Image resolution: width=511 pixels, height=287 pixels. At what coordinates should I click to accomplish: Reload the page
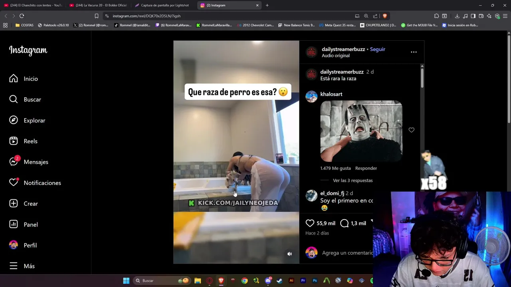22,16
